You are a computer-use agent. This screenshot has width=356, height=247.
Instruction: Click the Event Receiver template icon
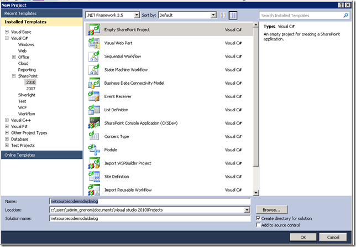(94, 96)
